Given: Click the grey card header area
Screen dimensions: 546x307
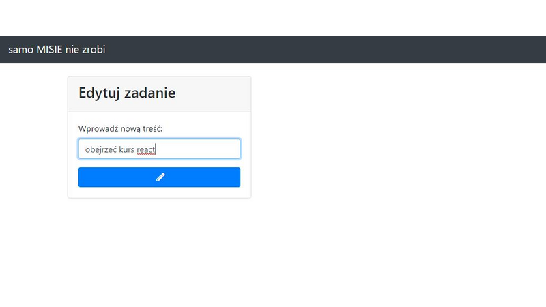Looking at the screenshot, I should [x=212, y=93].
